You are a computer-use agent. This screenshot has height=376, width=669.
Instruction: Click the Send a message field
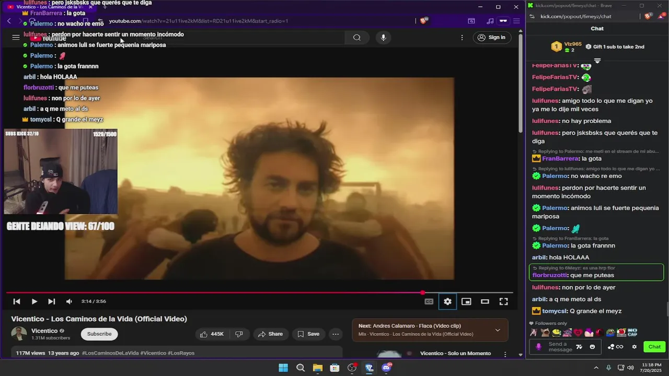[x=560, y=347]
